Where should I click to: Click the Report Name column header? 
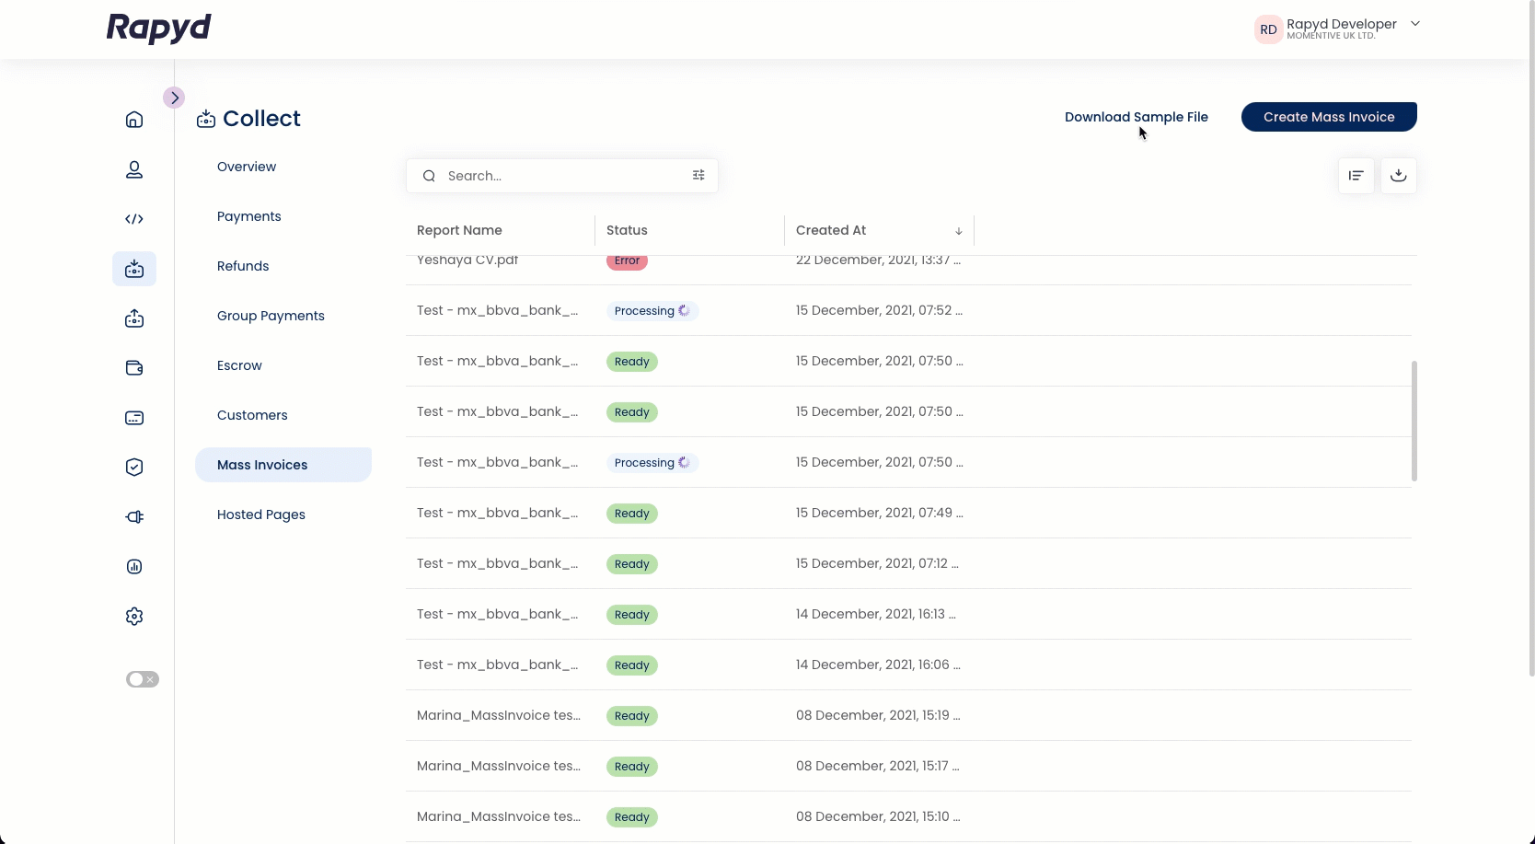(x=459, y=230)
